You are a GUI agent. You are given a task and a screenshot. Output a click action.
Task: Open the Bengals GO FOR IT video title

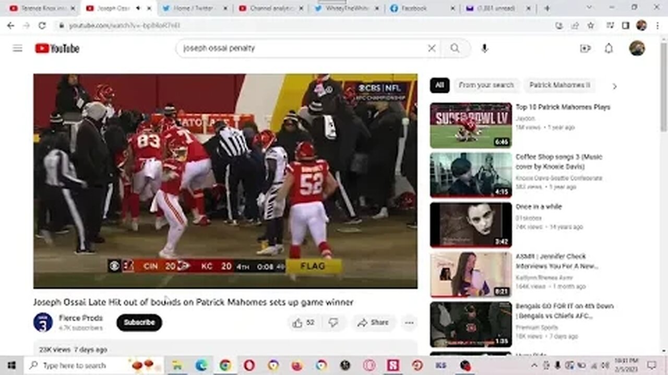pyautogui.click(x=564, y=311)
